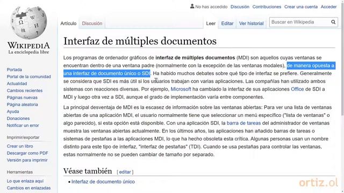Open the Discusión link in top user bar
This screenshot has width=344, height=193.
click(x=240, y=7)
